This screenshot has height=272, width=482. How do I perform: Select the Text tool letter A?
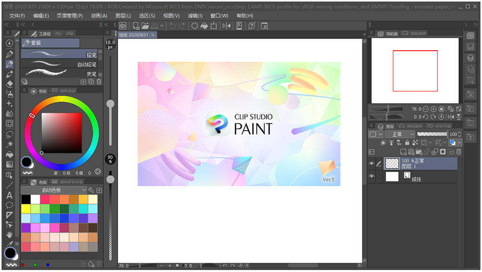pyautogui.click(x=9, y=195)
